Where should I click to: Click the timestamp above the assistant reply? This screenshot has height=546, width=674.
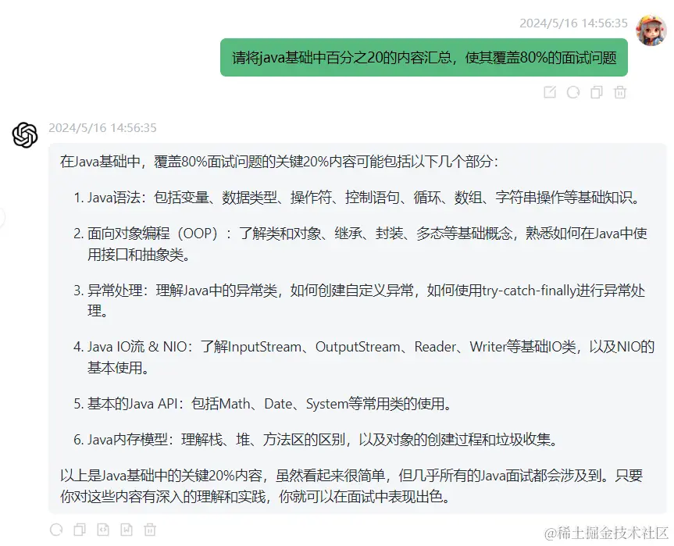click(103, 127)
